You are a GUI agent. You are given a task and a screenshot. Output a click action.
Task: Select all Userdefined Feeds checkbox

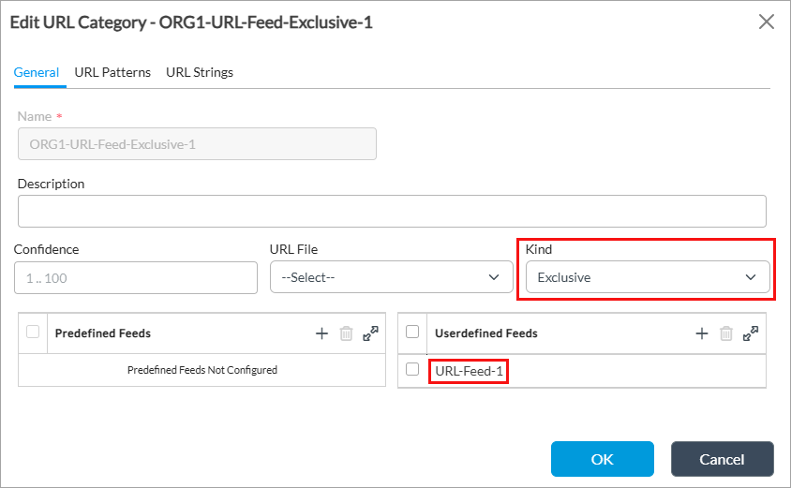[412, 332]
